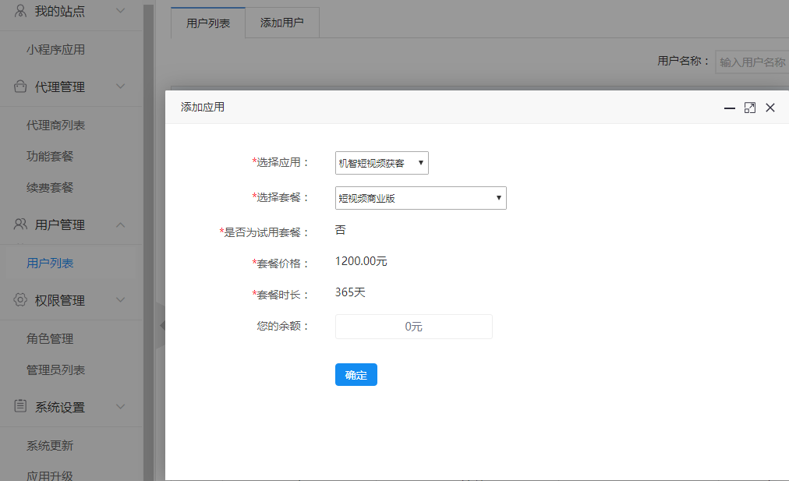Click the blue 确定 button
The image size is (789, 481).
tap(356, 375)
